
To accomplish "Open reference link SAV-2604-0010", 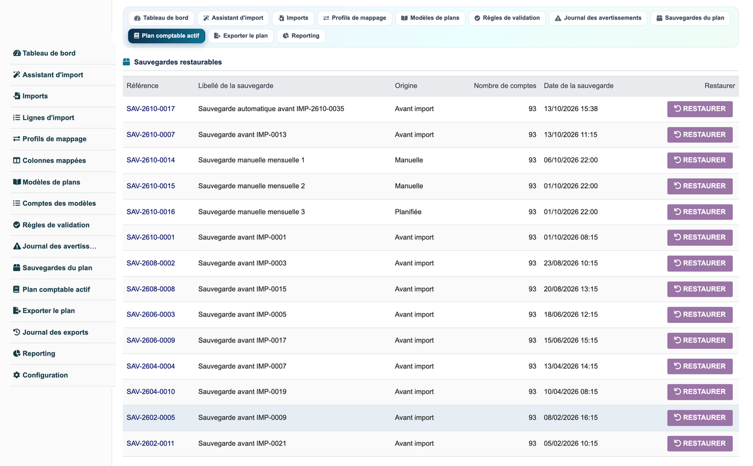I will tap(151, 391).
